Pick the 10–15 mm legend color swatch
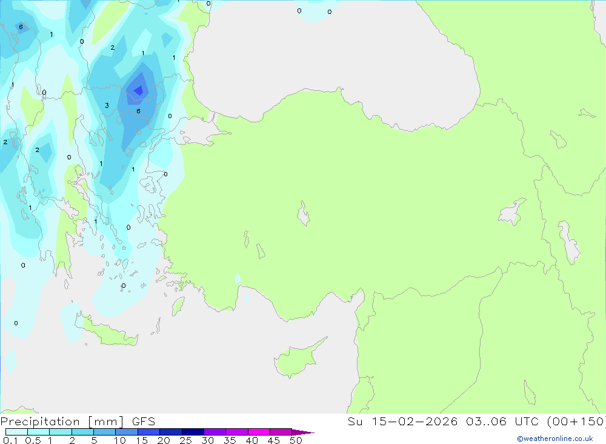Image resolution: width=606 pixels, height=444 pixels. point(127,432)
